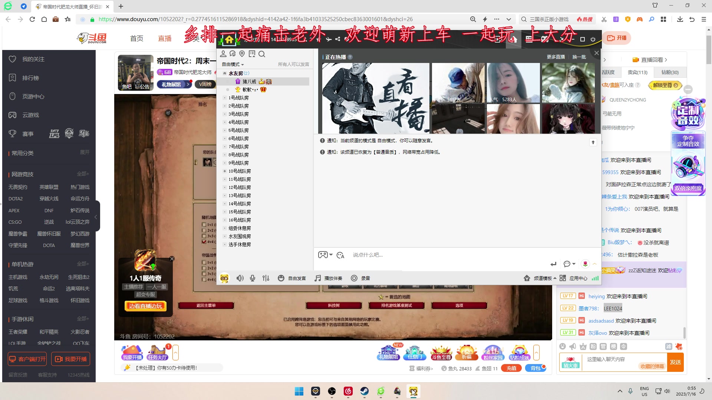The width and height of the screenshot is (712, 400).
Task: Click the search icon in channel panel
Action: (262, 54)
